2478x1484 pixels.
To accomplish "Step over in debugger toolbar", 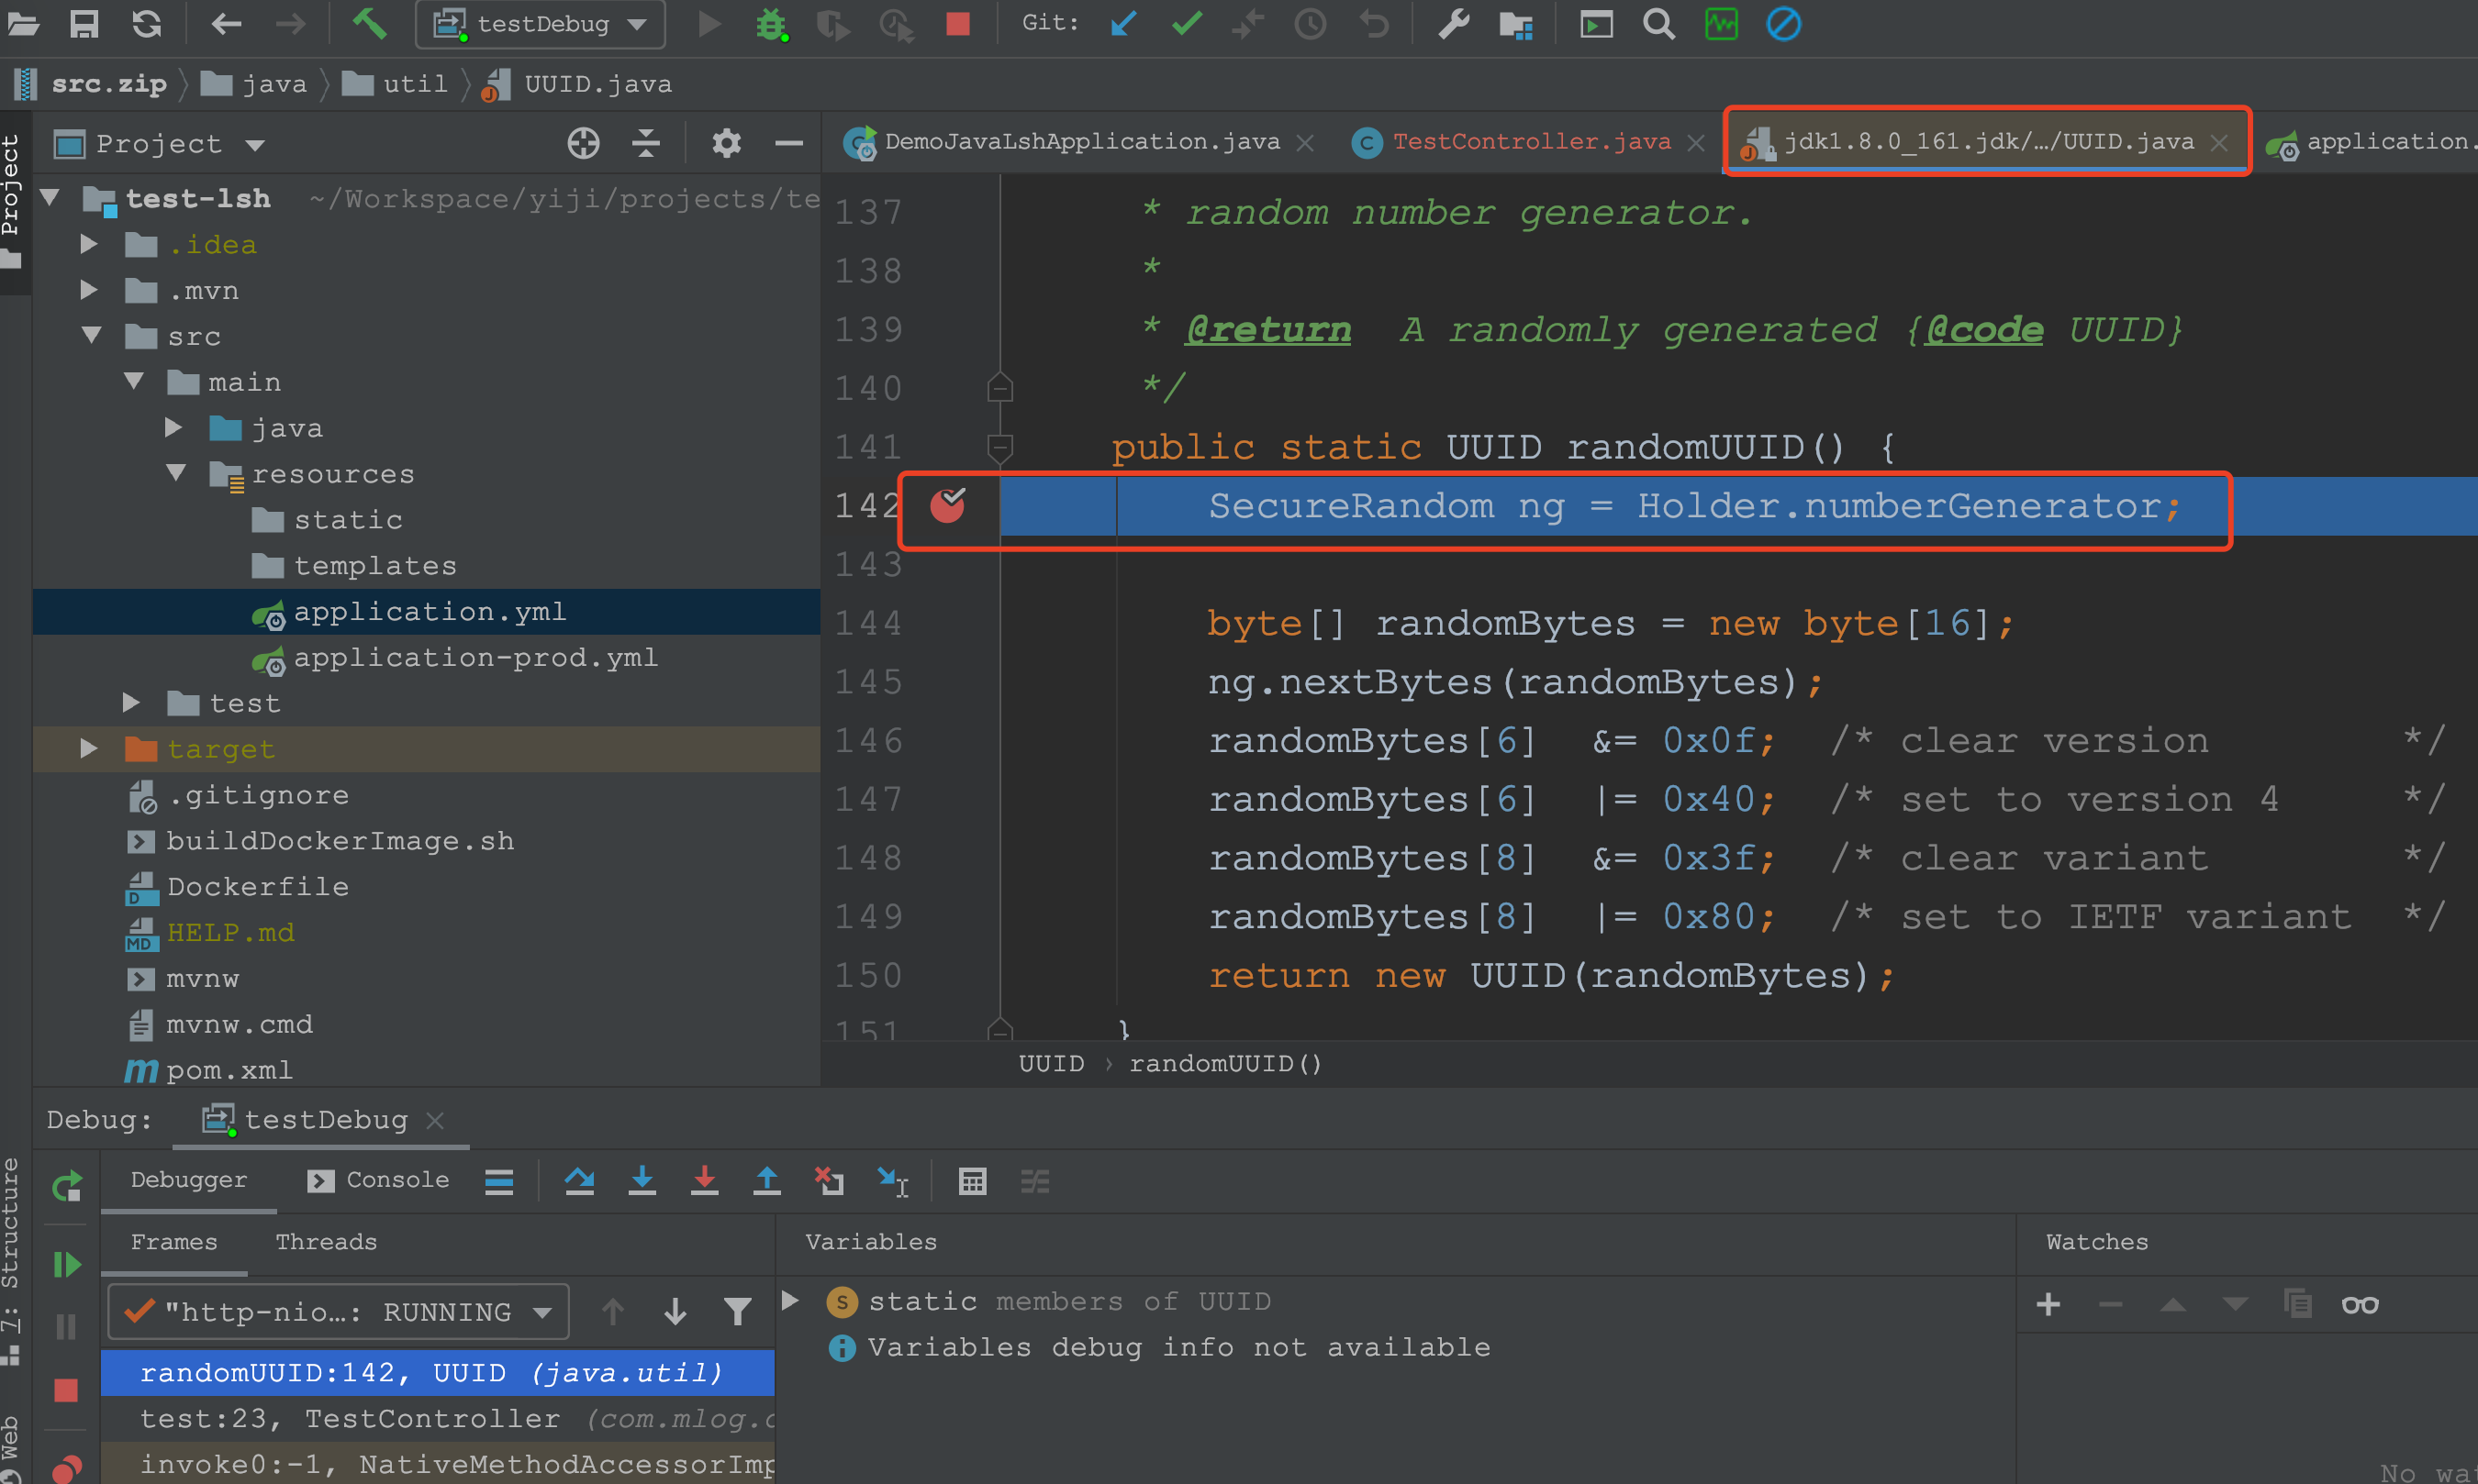I will pos(579,1181).
